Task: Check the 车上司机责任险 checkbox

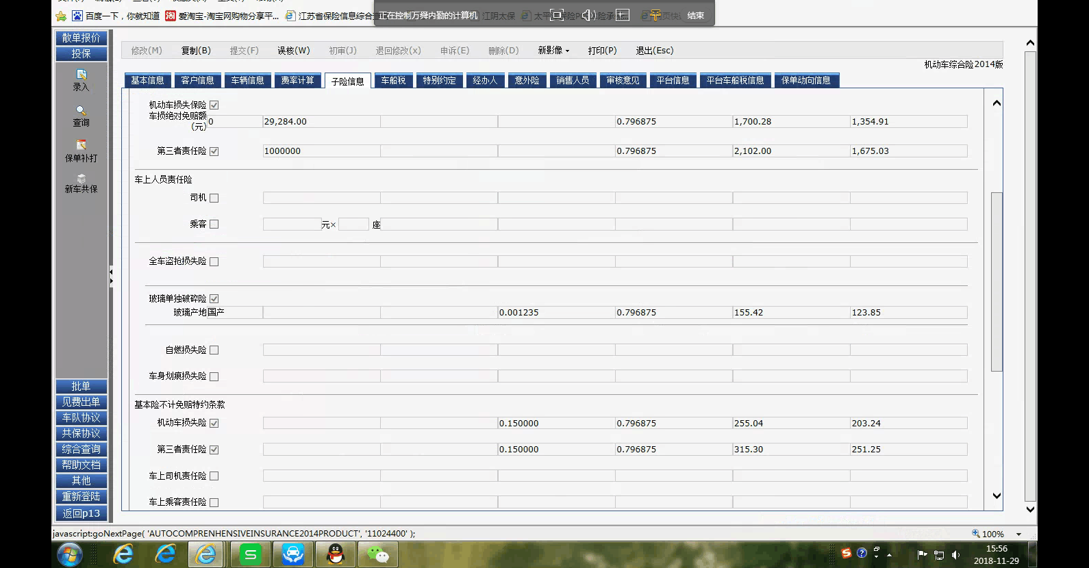Action: [x=214, y=476]
